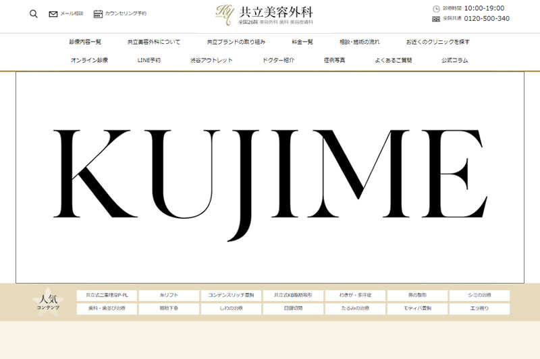Go to オンライン診療 page
Image resolution: width=540 pixels, height=359 pixels.
(89, 60)
